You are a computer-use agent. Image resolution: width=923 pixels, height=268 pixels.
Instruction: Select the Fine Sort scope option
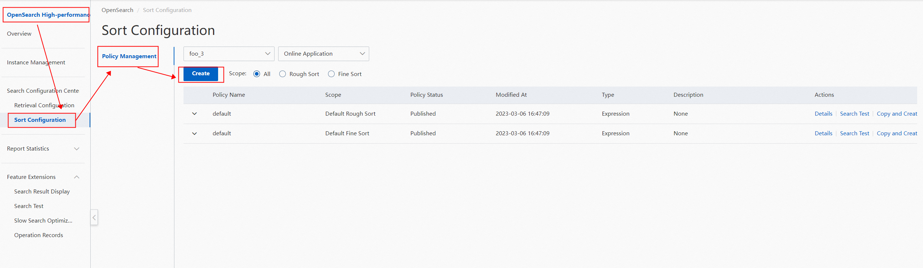[x=331, y=74]
